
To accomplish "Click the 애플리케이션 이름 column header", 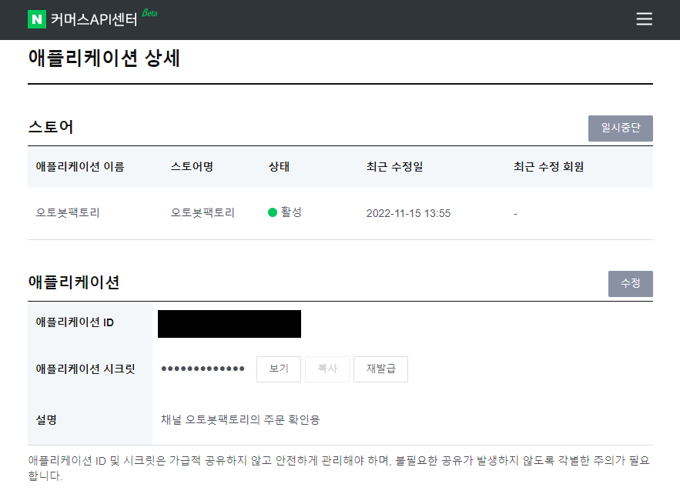I will pos(80,167).
